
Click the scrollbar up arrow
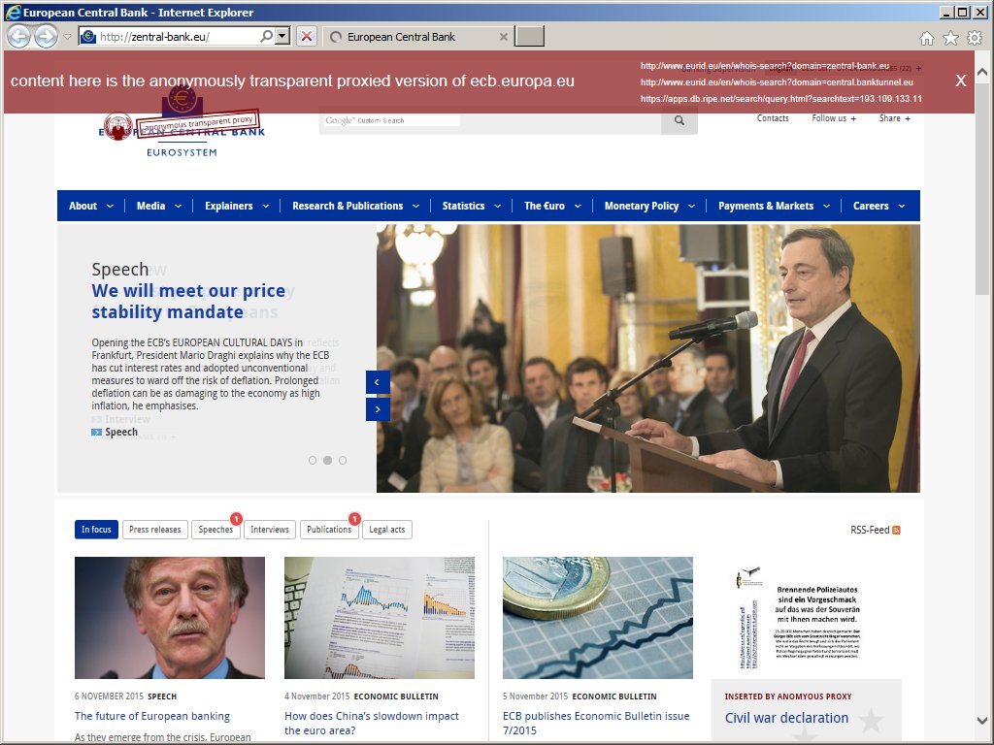pyautogui.click(x=982, y=72)
